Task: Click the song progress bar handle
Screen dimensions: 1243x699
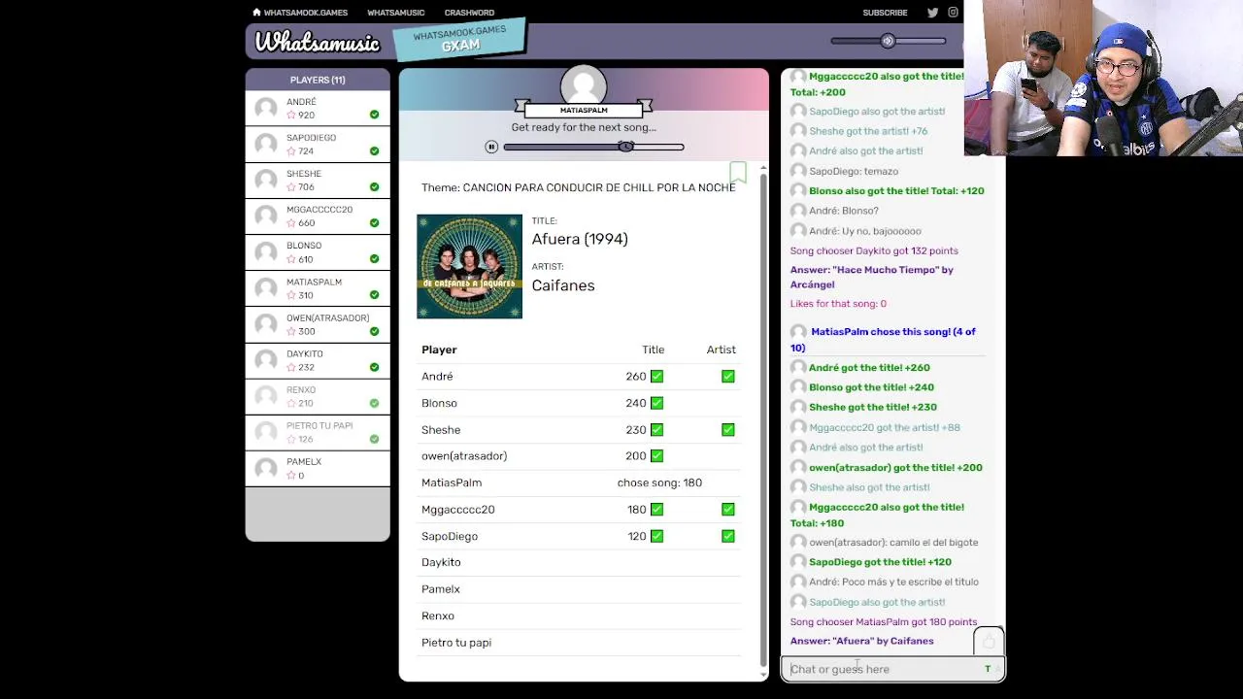Action: coord(626,147)
